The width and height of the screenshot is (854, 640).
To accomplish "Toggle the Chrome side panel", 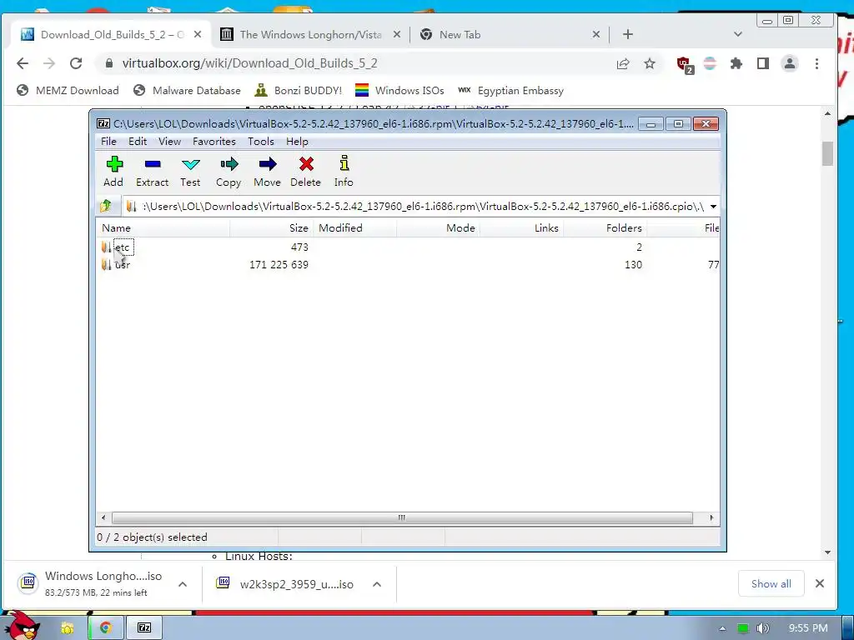I will (x=763, y=63).
